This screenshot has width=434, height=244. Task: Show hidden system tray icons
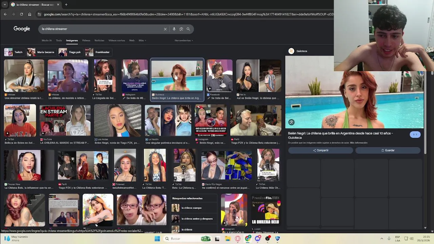[381, 239]
